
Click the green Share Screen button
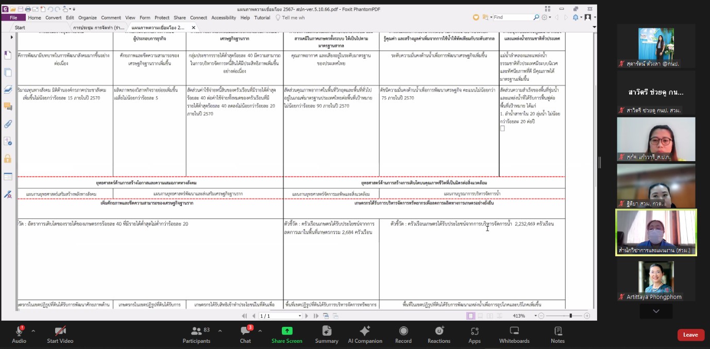pyautogui.click(x=287, y=335)
